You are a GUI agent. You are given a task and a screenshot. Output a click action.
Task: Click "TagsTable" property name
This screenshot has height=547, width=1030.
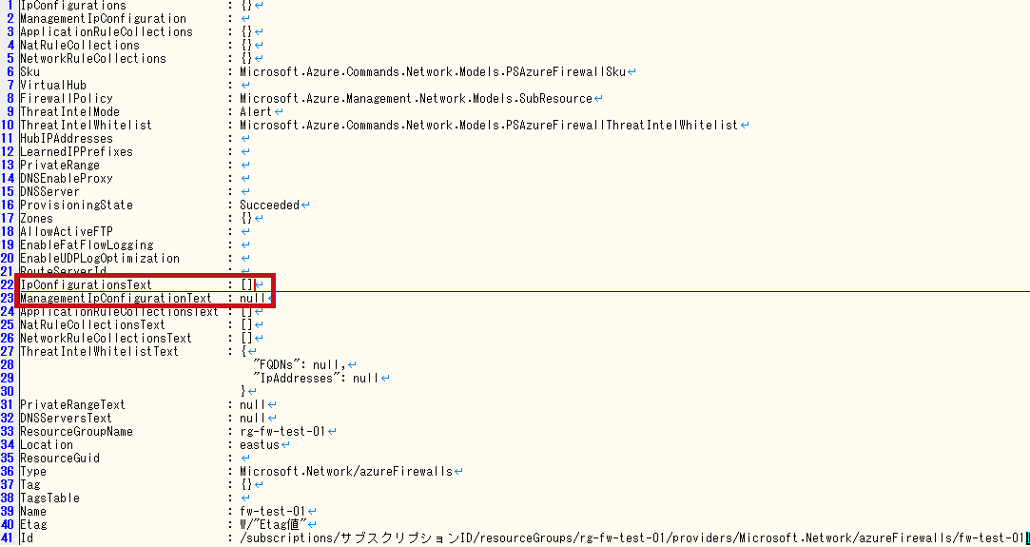tap(49, 498)
